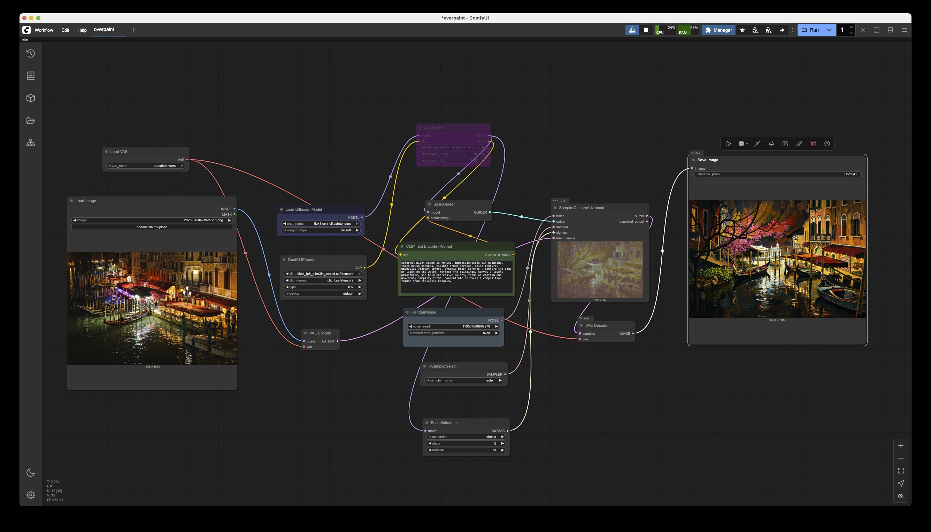Click the first vacuum cleanup icon

point(755,30)
